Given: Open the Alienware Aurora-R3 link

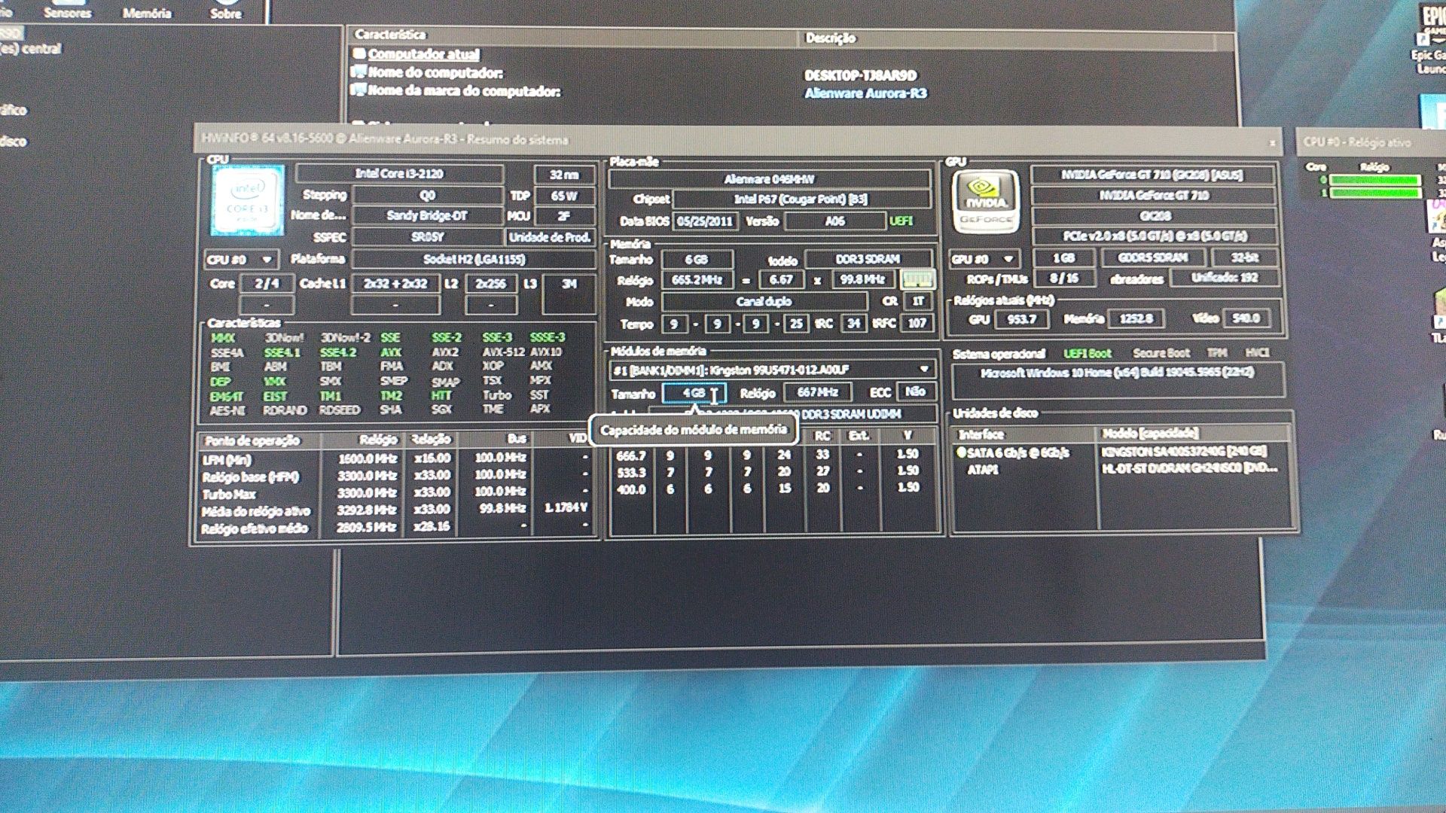Looking at the screenshot, I should coord(865,93).
